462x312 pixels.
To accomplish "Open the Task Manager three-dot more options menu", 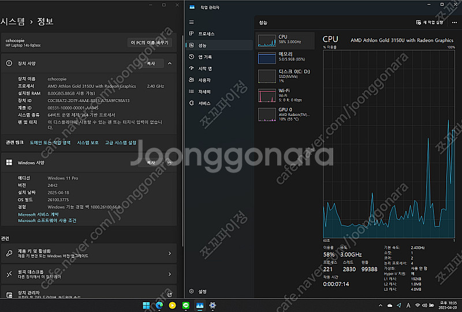I will coord(454,22).
